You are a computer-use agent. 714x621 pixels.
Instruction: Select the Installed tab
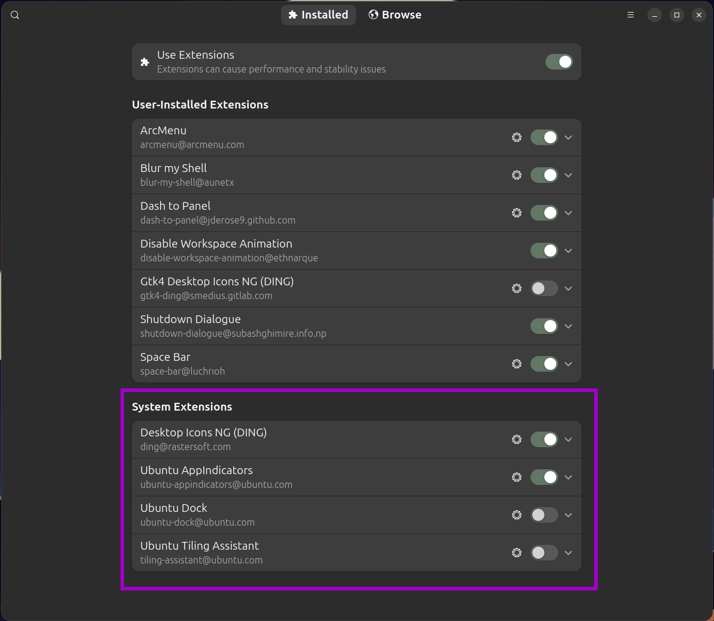point(318,15)
